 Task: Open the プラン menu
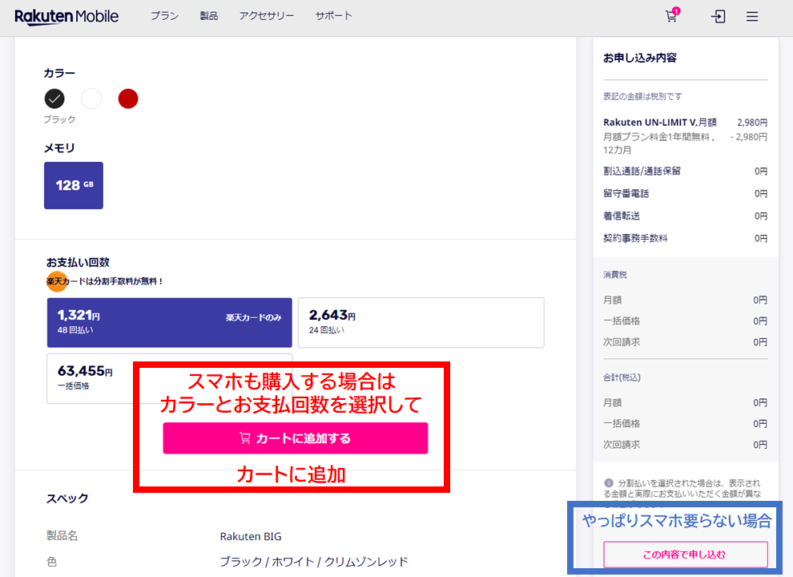[164, 16]
